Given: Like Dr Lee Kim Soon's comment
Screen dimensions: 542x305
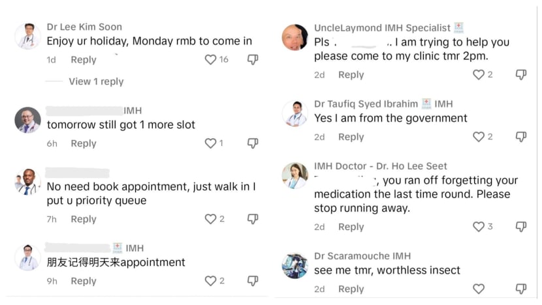Looking at the screenshot, I should coord(210,60).
